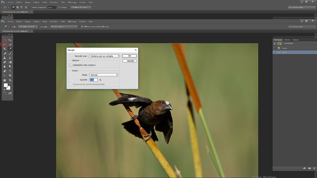Image resolution: width=317 pixels, height=178 pixels.
Task: Select the Horizontal Type (T) tool
Action: (10, 71)
